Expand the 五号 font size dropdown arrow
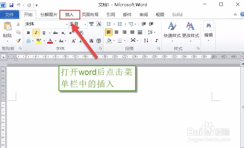This screenshot has height=148, width=244. pyautogui.click(x=85, y=24)
